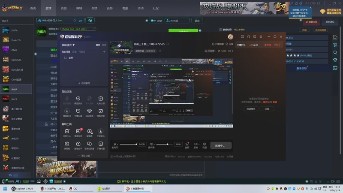Add a new scene with the plus icon

[104, 51]
